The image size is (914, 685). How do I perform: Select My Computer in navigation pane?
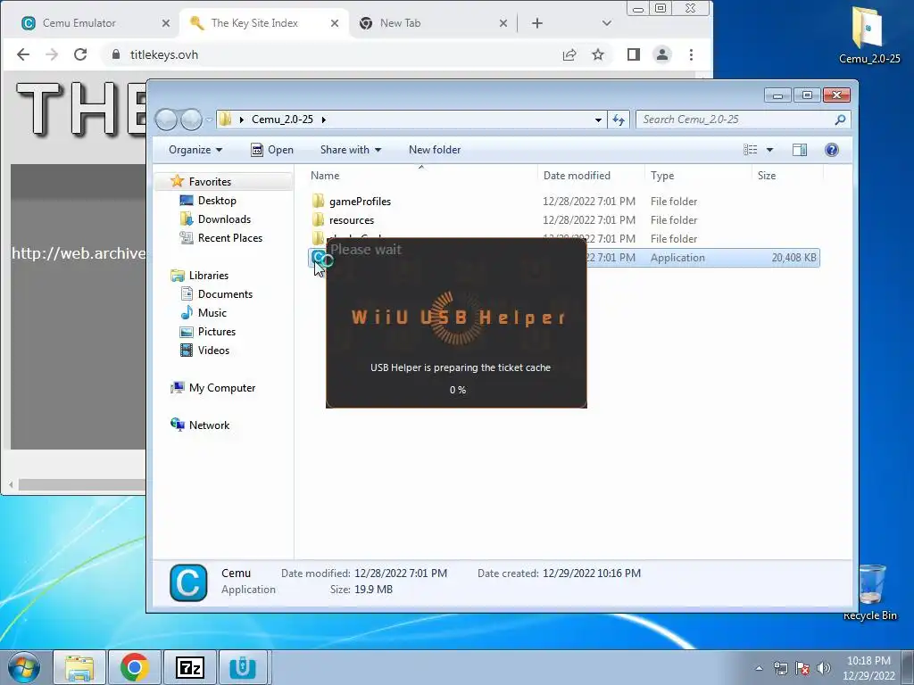pyautogui.click(x=221, y=388)
